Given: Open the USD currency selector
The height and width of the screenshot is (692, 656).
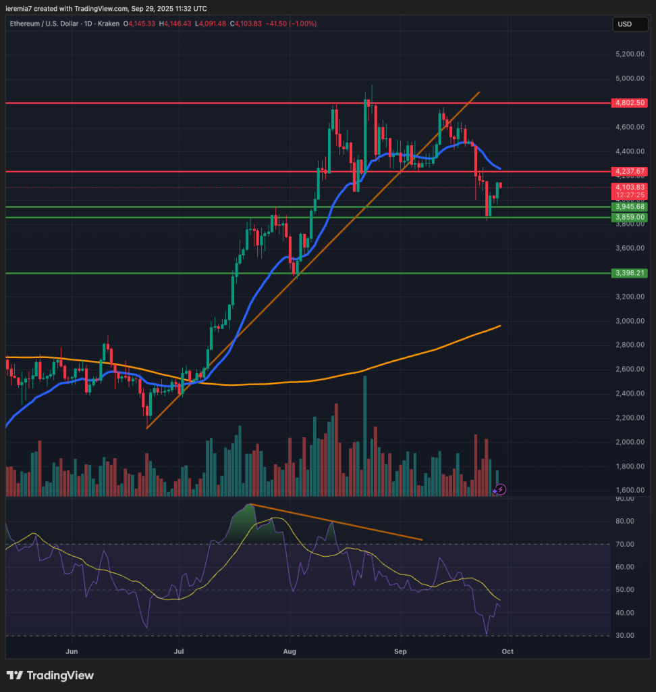Looking at the screenshot, I should [x=624, y=24].
